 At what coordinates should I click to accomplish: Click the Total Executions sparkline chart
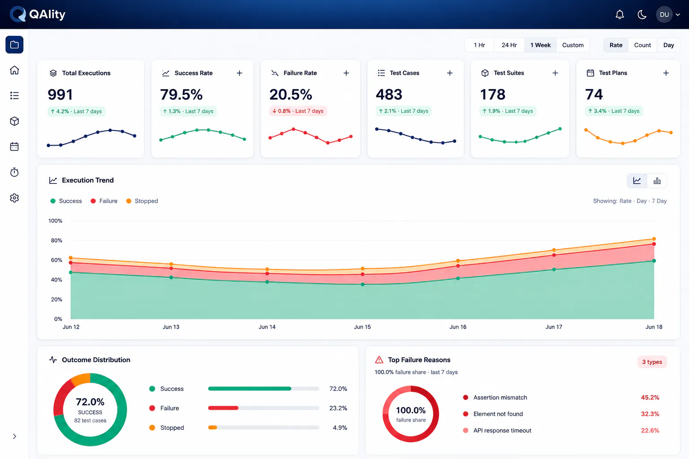pyautogui.click(x=91, y=138)
